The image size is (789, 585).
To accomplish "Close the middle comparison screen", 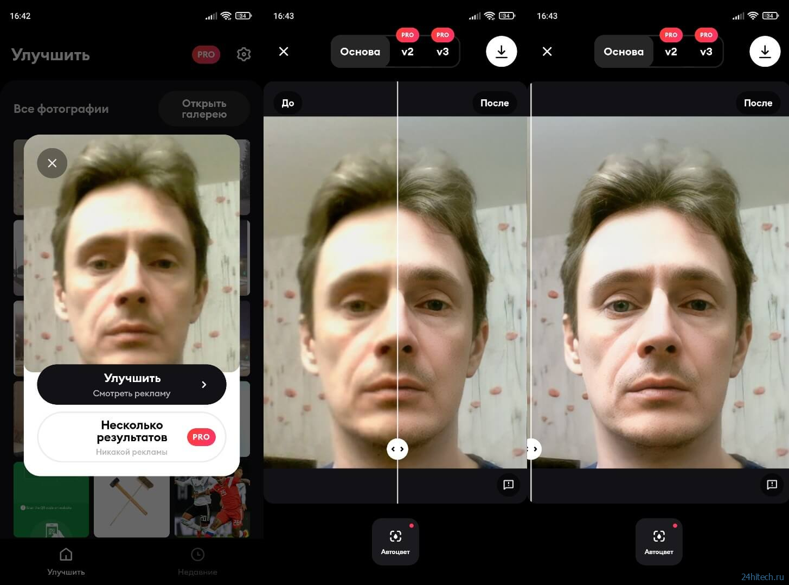I will (284, 52).
